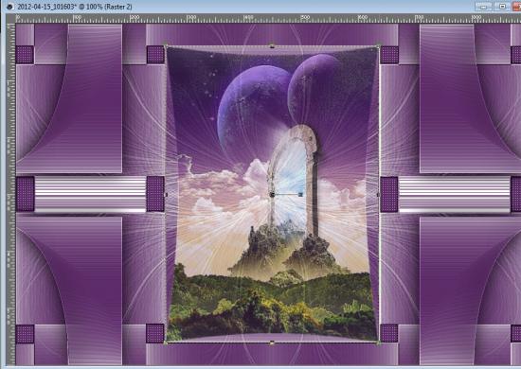Image resolution: width=521 pixels, height=369 pixels.
Task: Select the top-right corner transform handle
Action: pyautogui.click(x=379, y=44)
